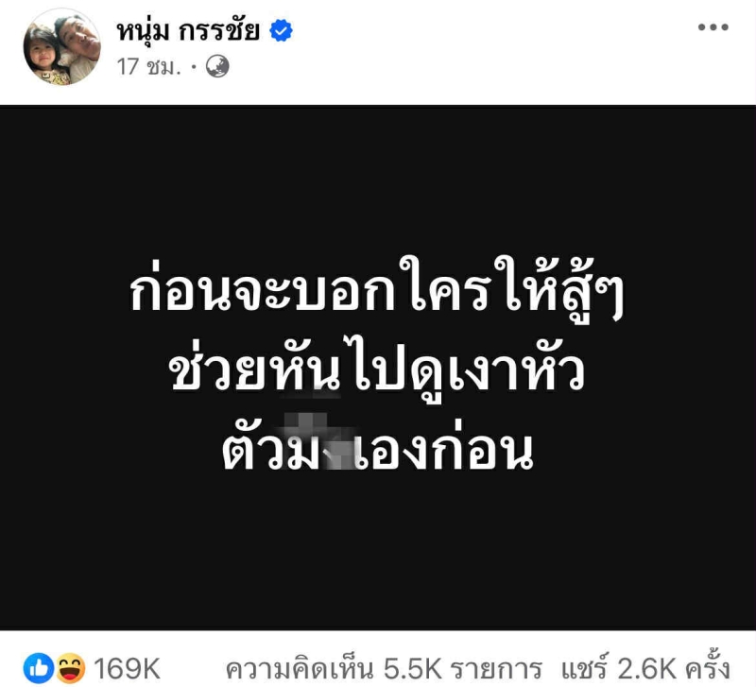Screen dimensions: 756x687
Task: Click the blue verified badge icon
Action: [x=281, y=30]
